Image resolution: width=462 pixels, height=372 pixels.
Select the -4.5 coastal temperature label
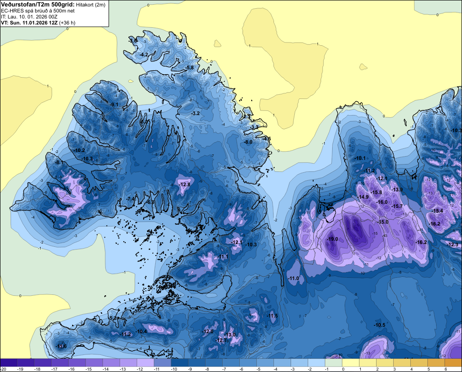(267, 139)
